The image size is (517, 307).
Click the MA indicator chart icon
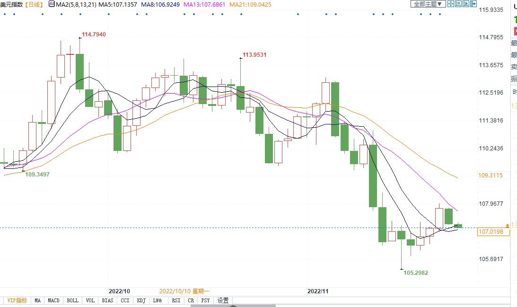(51, 4)
